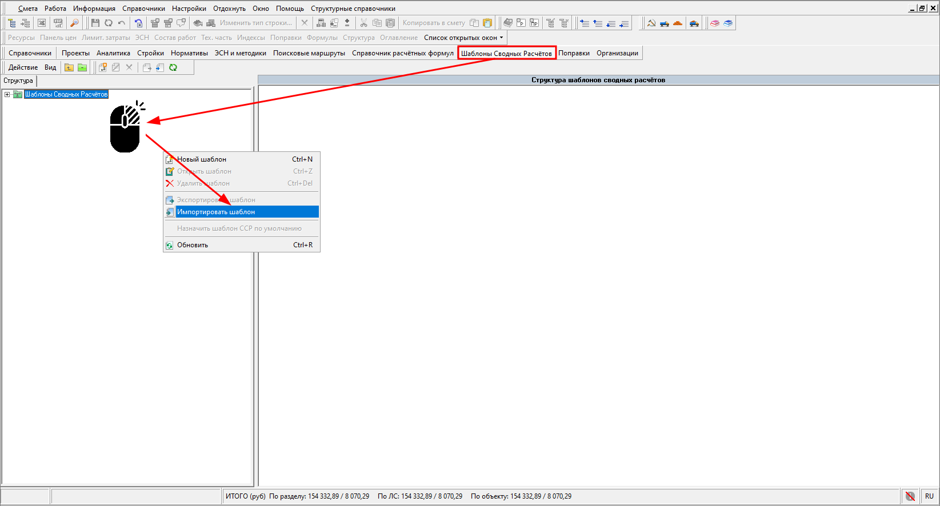Click the paste clipboard icon

click(390, 23)
